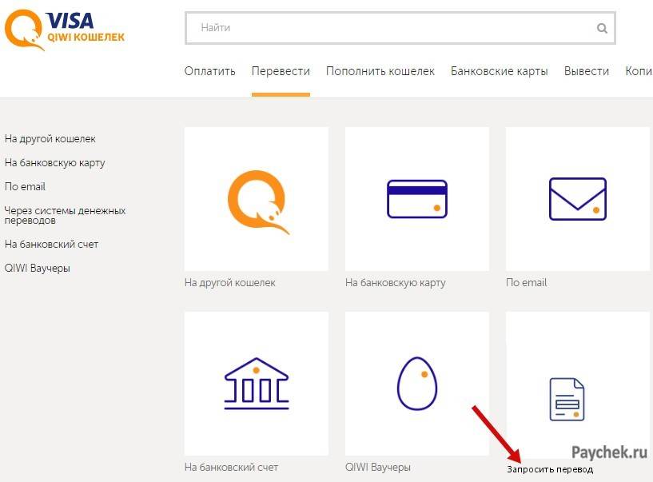Click caption По email under envelope tile

tap(526, 283)
